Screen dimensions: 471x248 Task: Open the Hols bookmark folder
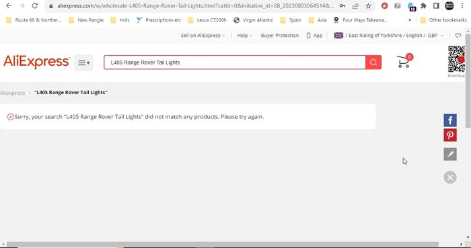(x=120, y=20)
